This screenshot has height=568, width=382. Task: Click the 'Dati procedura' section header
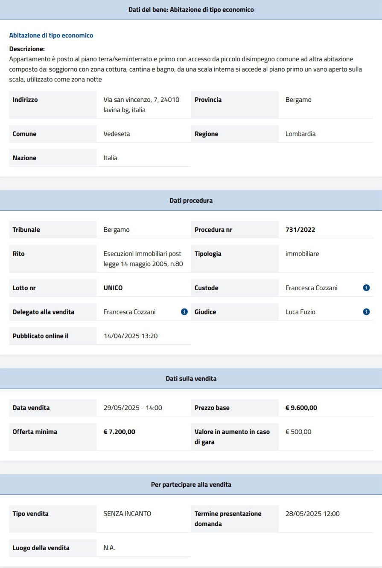coord(191,201)
